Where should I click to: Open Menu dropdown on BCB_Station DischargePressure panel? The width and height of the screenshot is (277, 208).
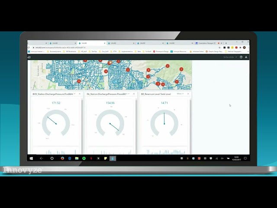pyautogui.click(x=72, y=94)
